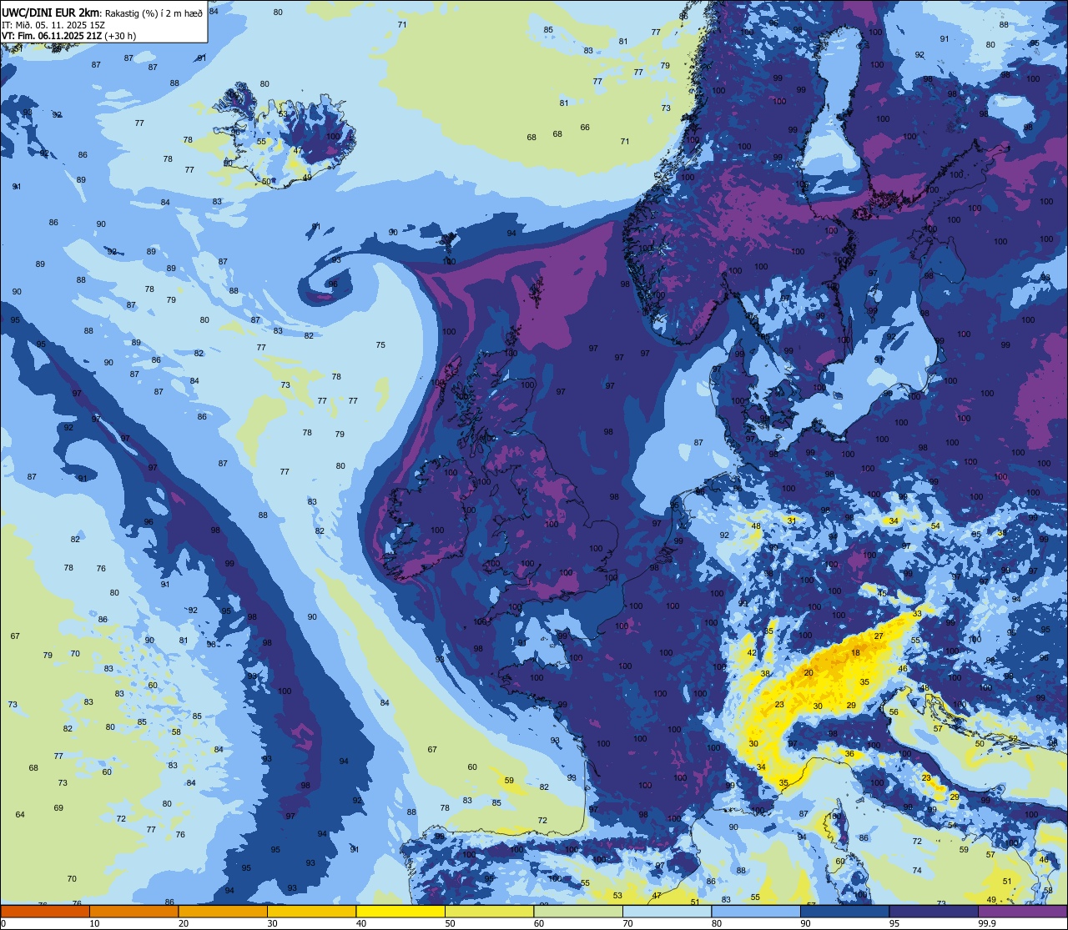Click the legend swatch between 60 and 70
The height and width of the screenshot is (930, 1068).
point(578,911)
